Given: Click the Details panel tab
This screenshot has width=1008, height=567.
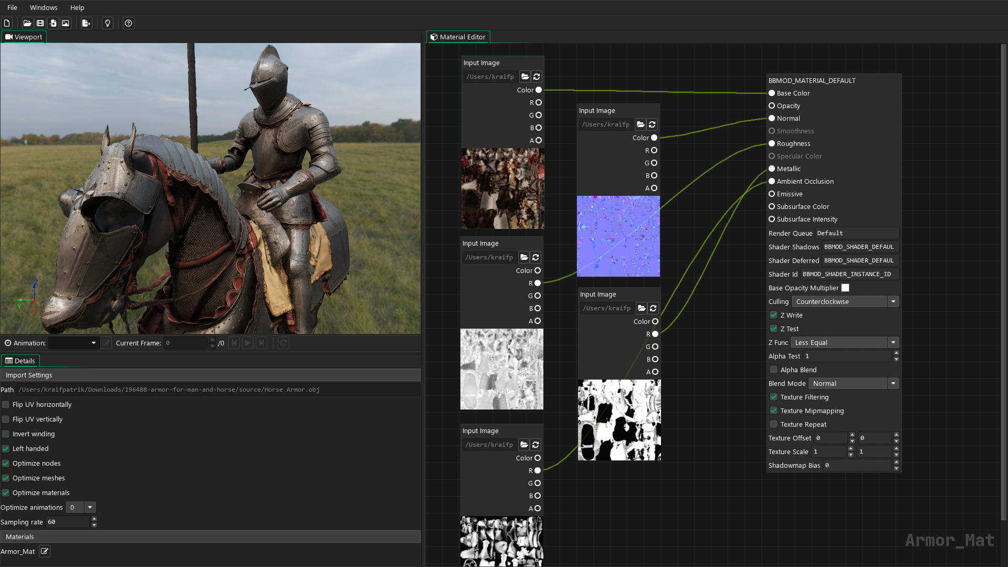Looking at the screenshot, I should (x=20, y=360).
